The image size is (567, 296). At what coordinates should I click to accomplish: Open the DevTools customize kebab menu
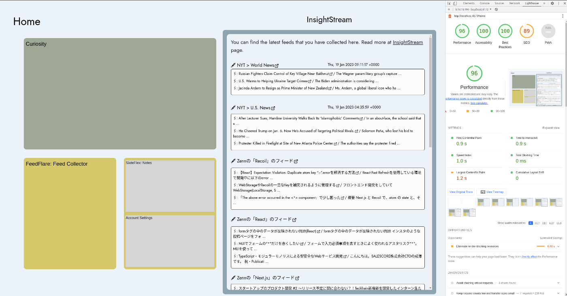tap(558, 3)
